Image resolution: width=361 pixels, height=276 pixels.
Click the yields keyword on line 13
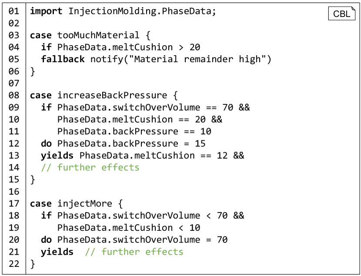pos(57,156)
